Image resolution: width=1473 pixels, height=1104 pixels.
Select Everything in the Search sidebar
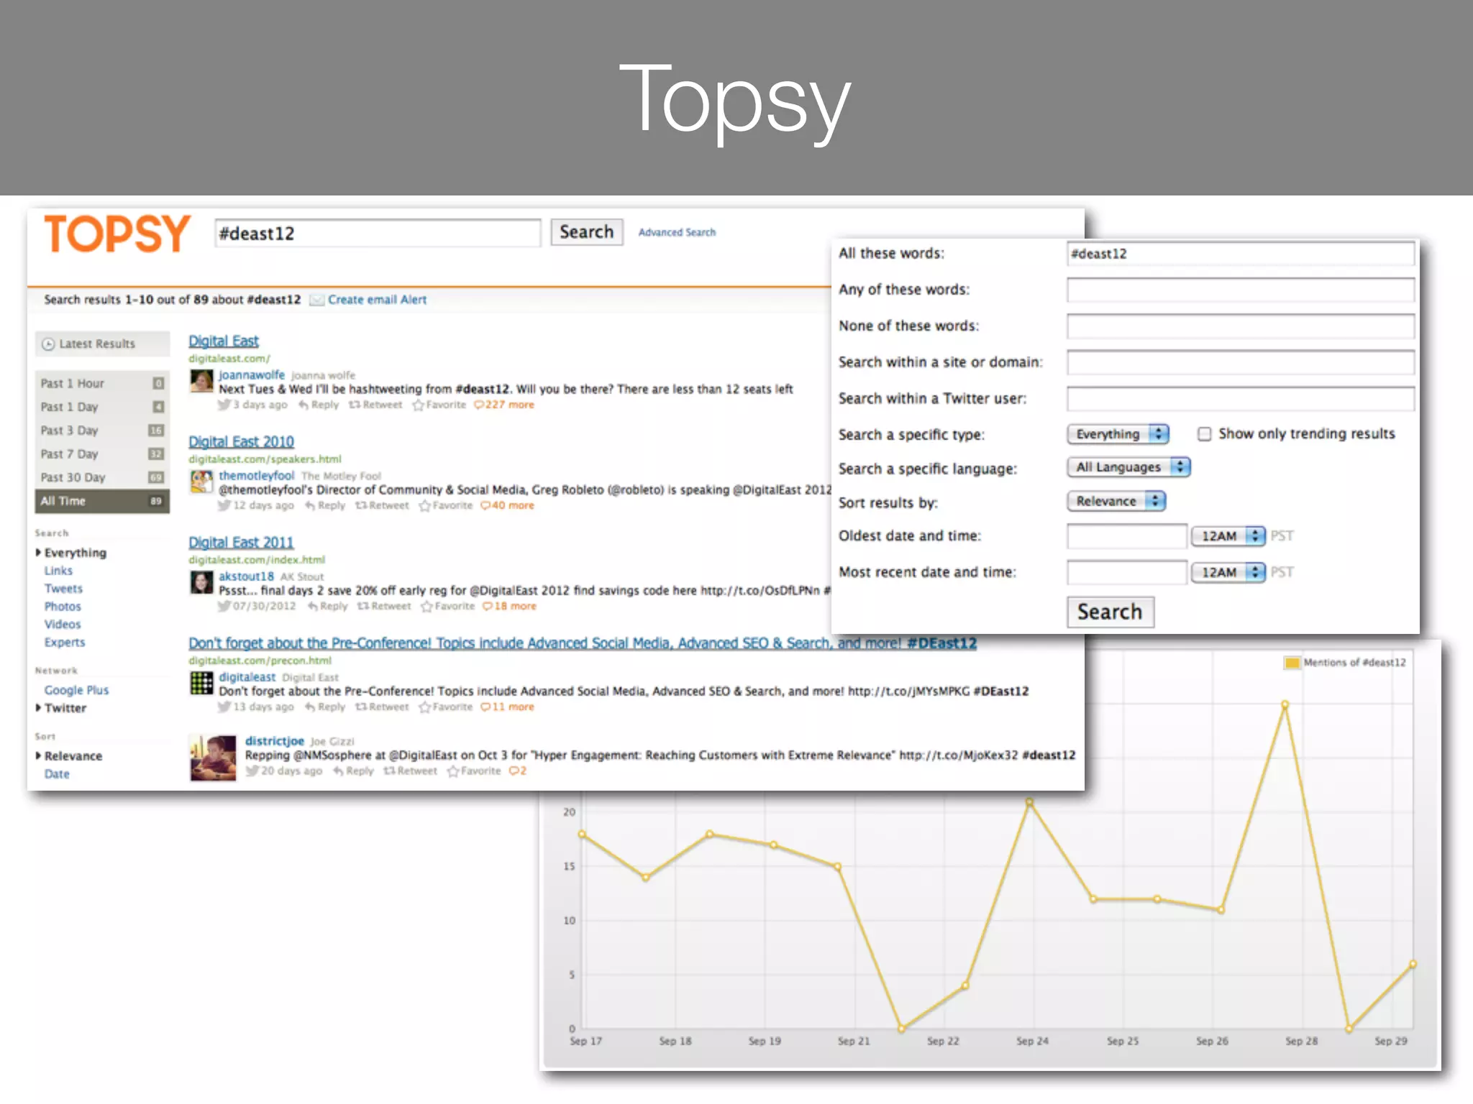(75, 553)
